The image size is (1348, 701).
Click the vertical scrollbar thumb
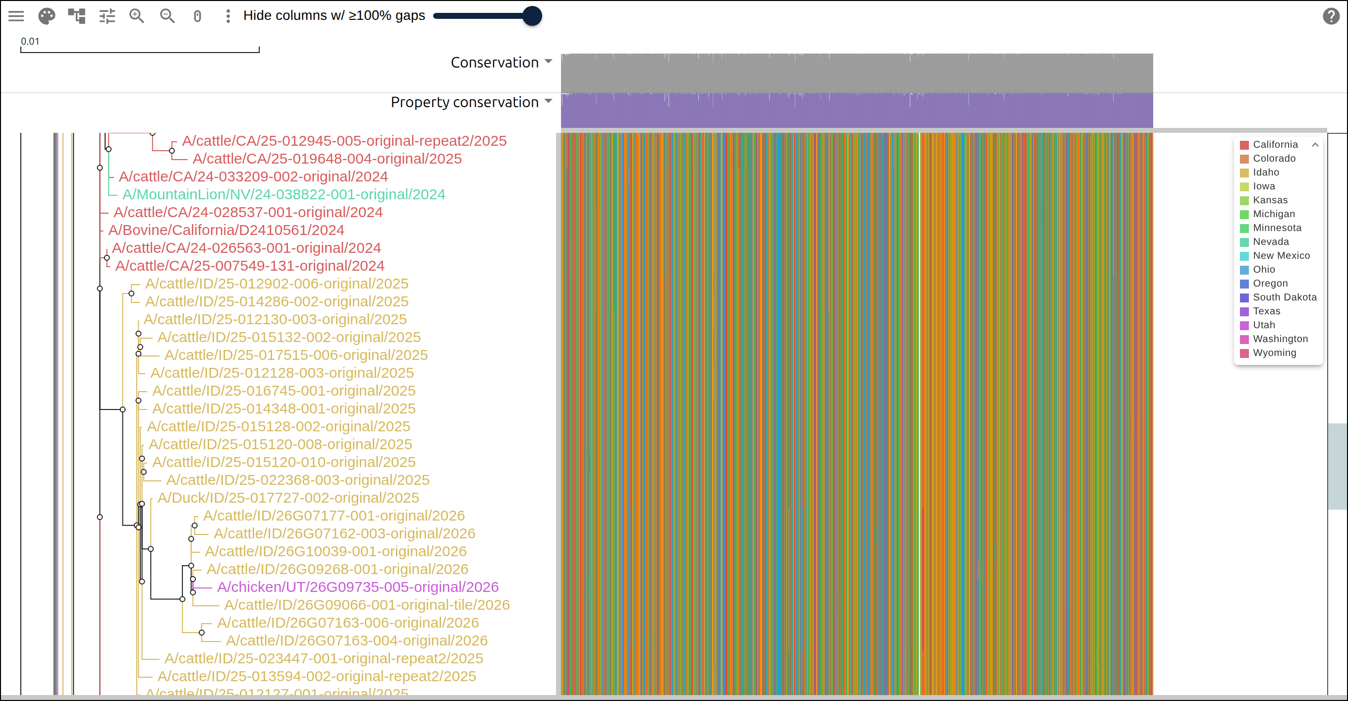[1338, 466]
